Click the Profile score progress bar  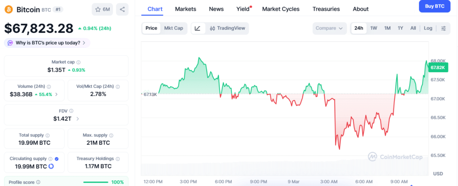click(x=96, y=182)
